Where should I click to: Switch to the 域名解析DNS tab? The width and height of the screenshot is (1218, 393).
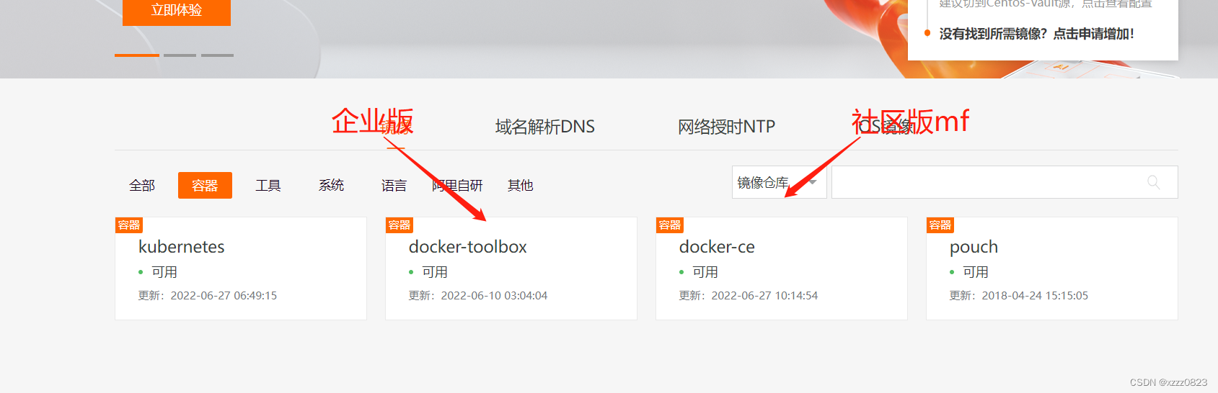(x=545, y=127)
